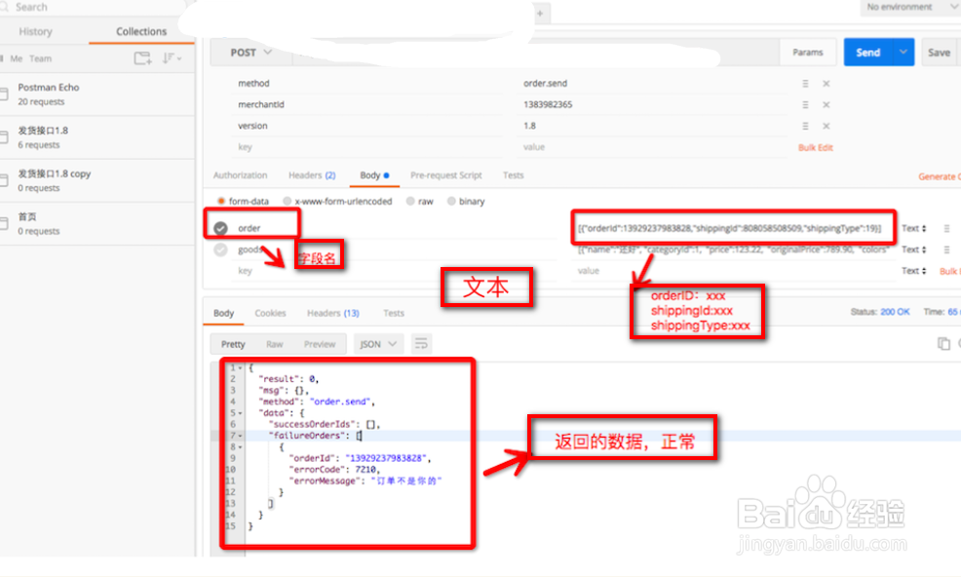Viewport: 961px width, 577px height.
Task: Click the search magnifier icon
Action: (x=4, y=7)
